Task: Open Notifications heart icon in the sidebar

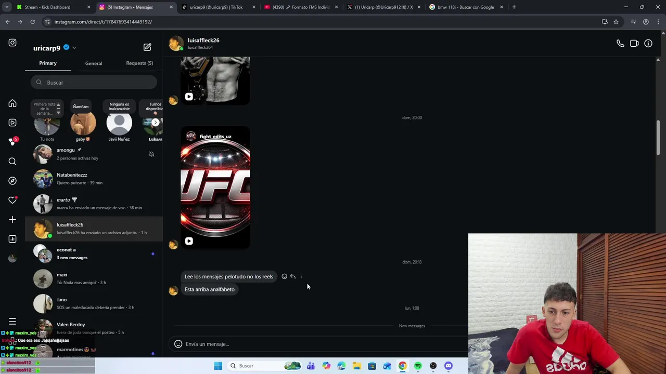Action: pyautogui.click(x=12, y=200)
